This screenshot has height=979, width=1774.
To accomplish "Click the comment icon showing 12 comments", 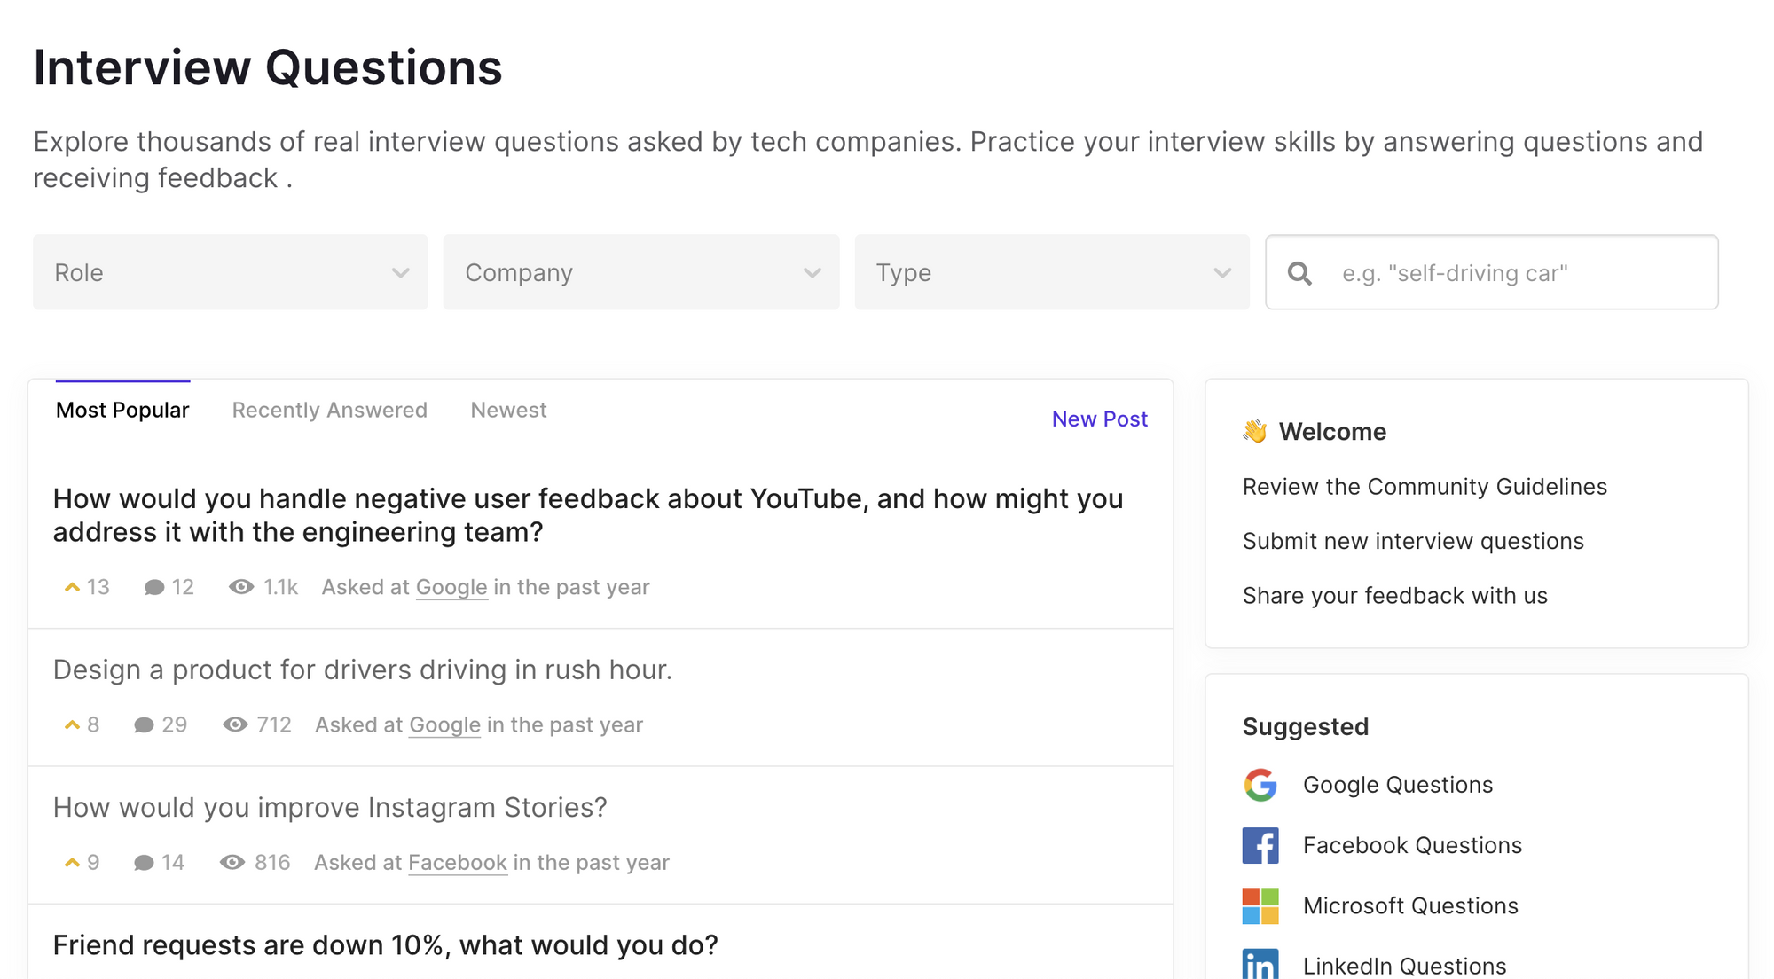I will pyautogui.click(x=154, y=587).
